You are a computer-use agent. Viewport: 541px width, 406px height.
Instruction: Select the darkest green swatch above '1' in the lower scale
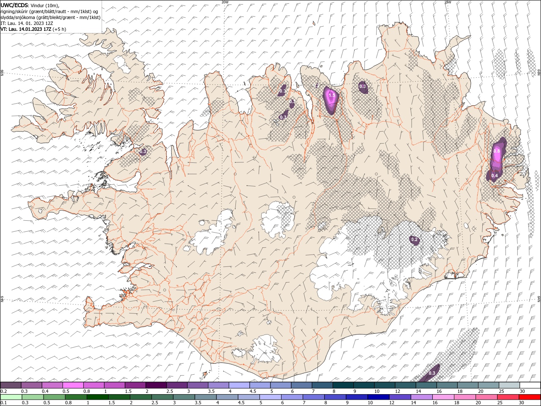tap(98, 397)
